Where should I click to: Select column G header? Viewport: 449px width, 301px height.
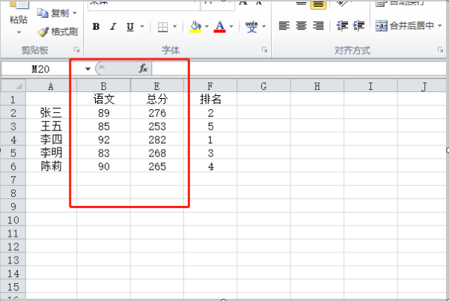(x=263, y=86)
